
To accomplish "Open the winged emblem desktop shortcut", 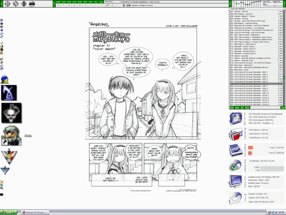I will pos(9,156).
